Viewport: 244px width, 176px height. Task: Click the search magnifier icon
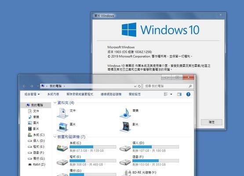190,86
